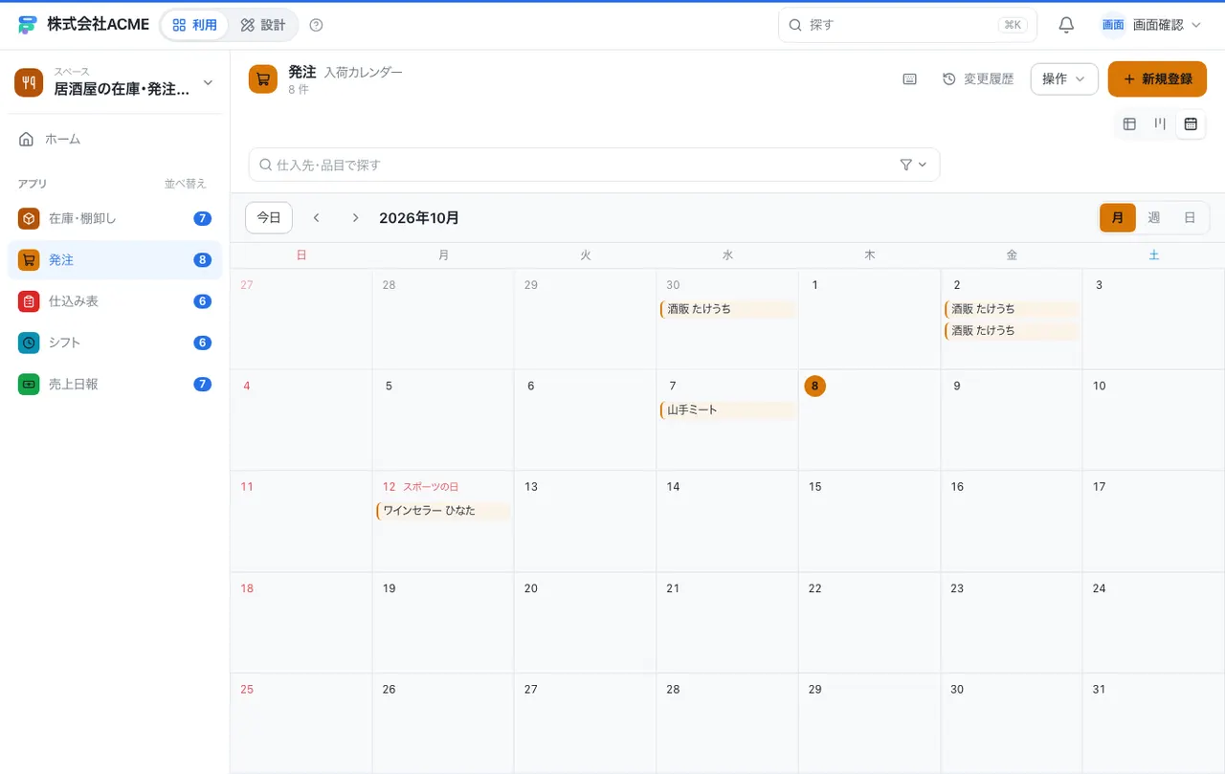The width and height of the screenshot is (1225, 774).
Task: Click the global 探す search box
Action: tap(907, 25)
